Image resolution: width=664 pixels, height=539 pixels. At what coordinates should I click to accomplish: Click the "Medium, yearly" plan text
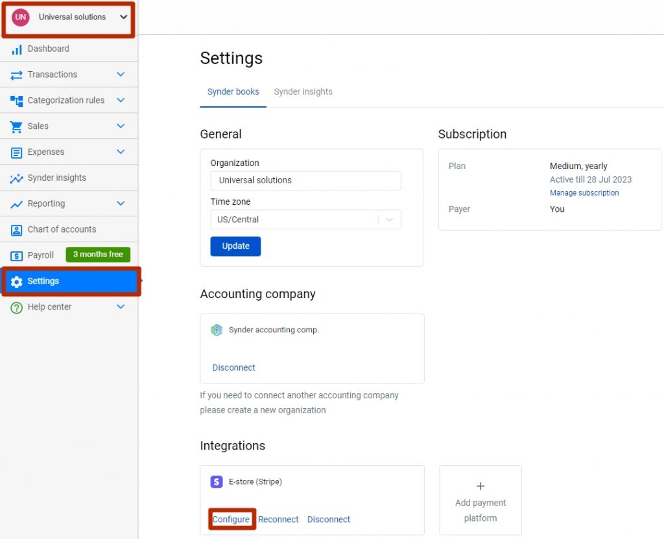[578, 166]
